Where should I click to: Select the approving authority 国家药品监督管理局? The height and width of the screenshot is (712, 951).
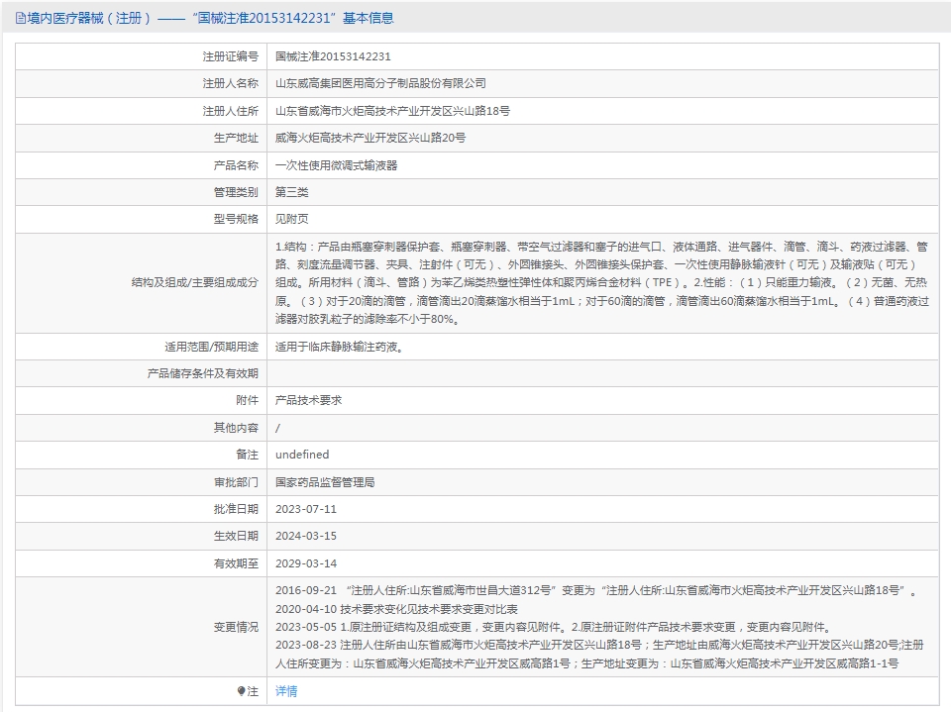(x=325, y=482)
